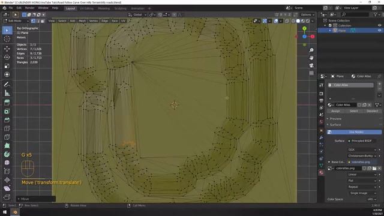Select the Bevel tool

[7, 120]
